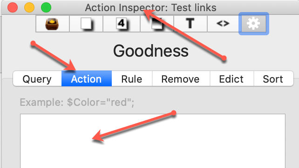Screen dimensions: 299x168
Task: Click the Action Inspector: Test links title bar
Action: (150, 7)
